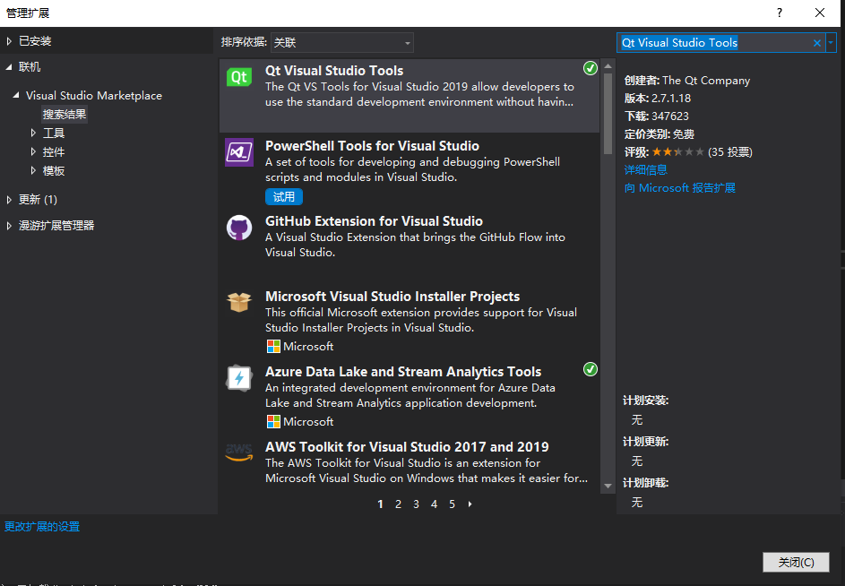Open search box history dropdown arrow
Viewport: 845px width, 586px height.
click(x=831, y=43)
